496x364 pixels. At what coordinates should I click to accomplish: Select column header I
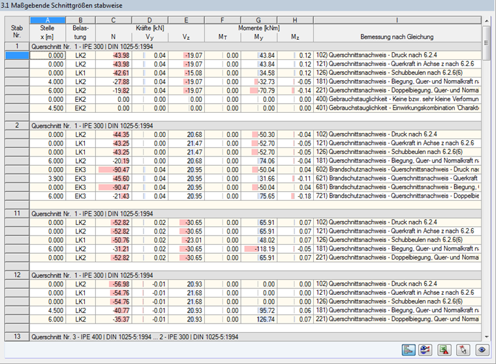pyautogui.click(x=397, y=20)
